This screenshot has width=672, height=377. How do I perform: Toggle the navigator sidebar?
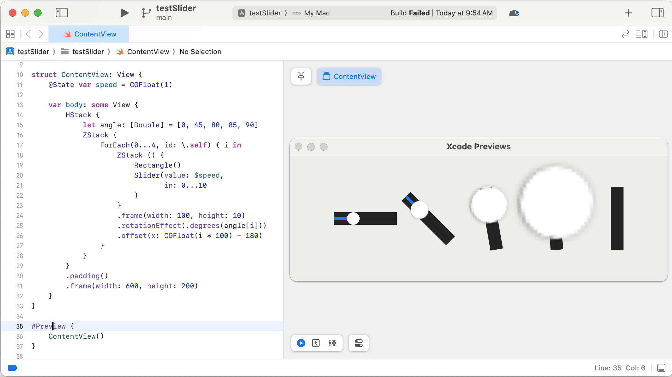[62, 13]
